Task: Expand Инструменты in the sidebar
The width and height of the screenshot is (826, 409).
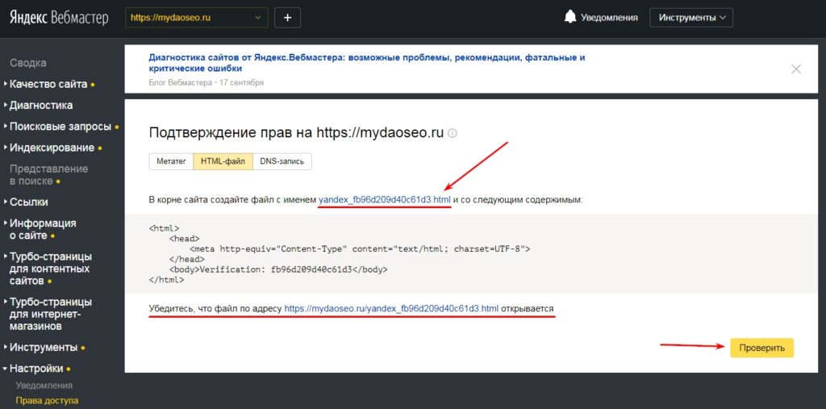Action: point(44,348)
